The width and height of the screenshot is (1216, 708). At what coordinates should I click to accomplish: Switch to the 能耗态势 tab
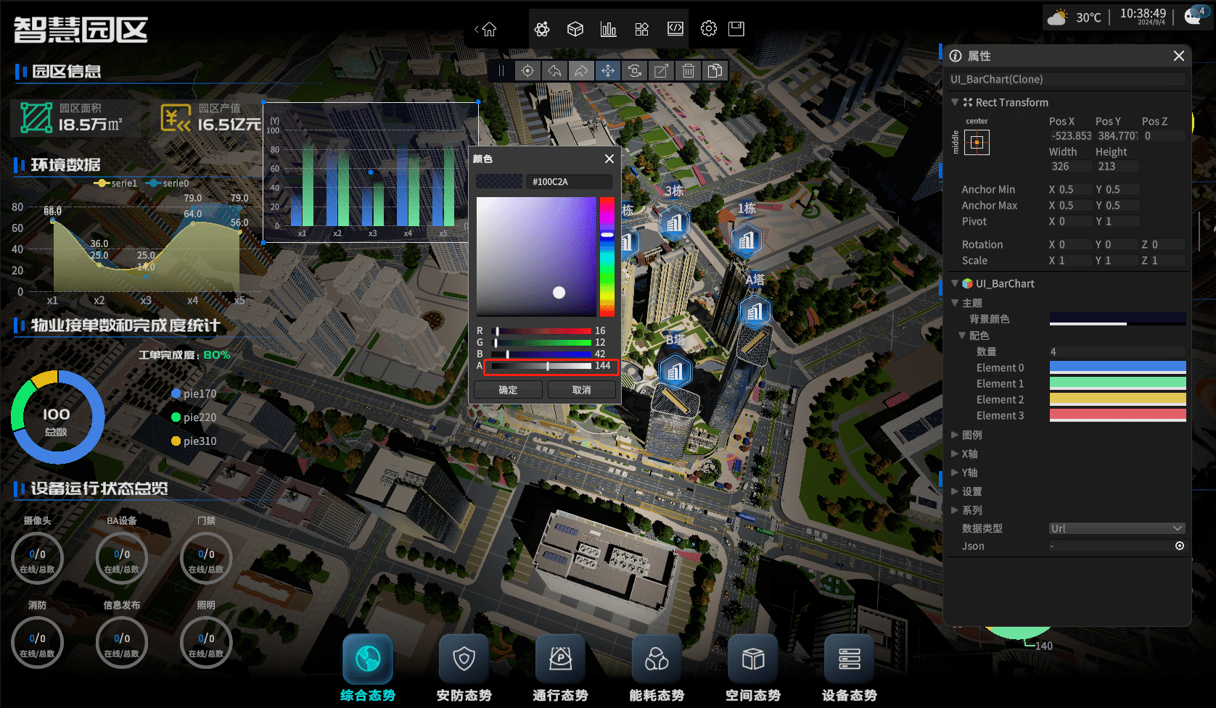pyautogui.click(x=657, y=667)
